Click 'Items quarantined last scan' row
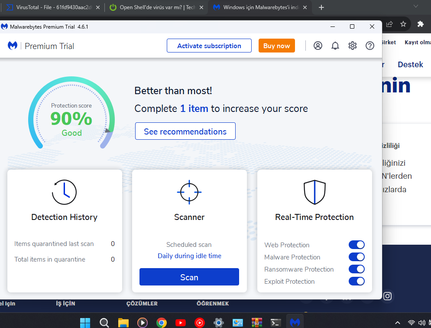 pyautogui.click(x=64, y=244)
